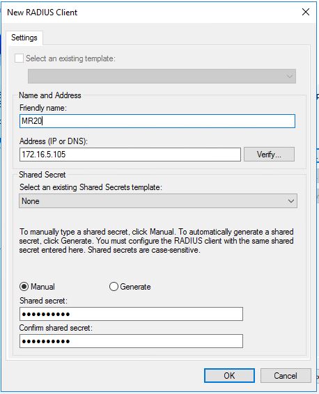Focus the Friendly name field containing MR20
The width and height of the screenshot is (319, 394).
pos(157,121)
